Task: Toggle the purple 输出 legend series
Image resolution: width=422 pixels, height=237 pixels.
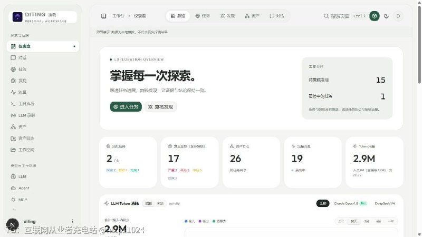Action: 204,221
